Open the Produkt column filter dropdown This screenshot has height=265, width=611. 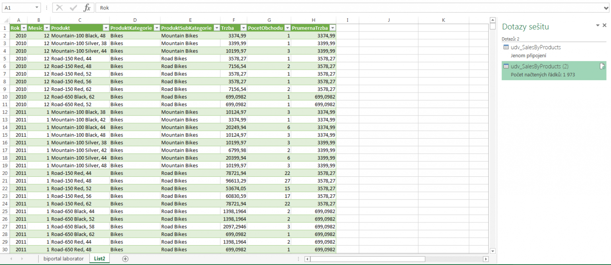tap(106, 28)
